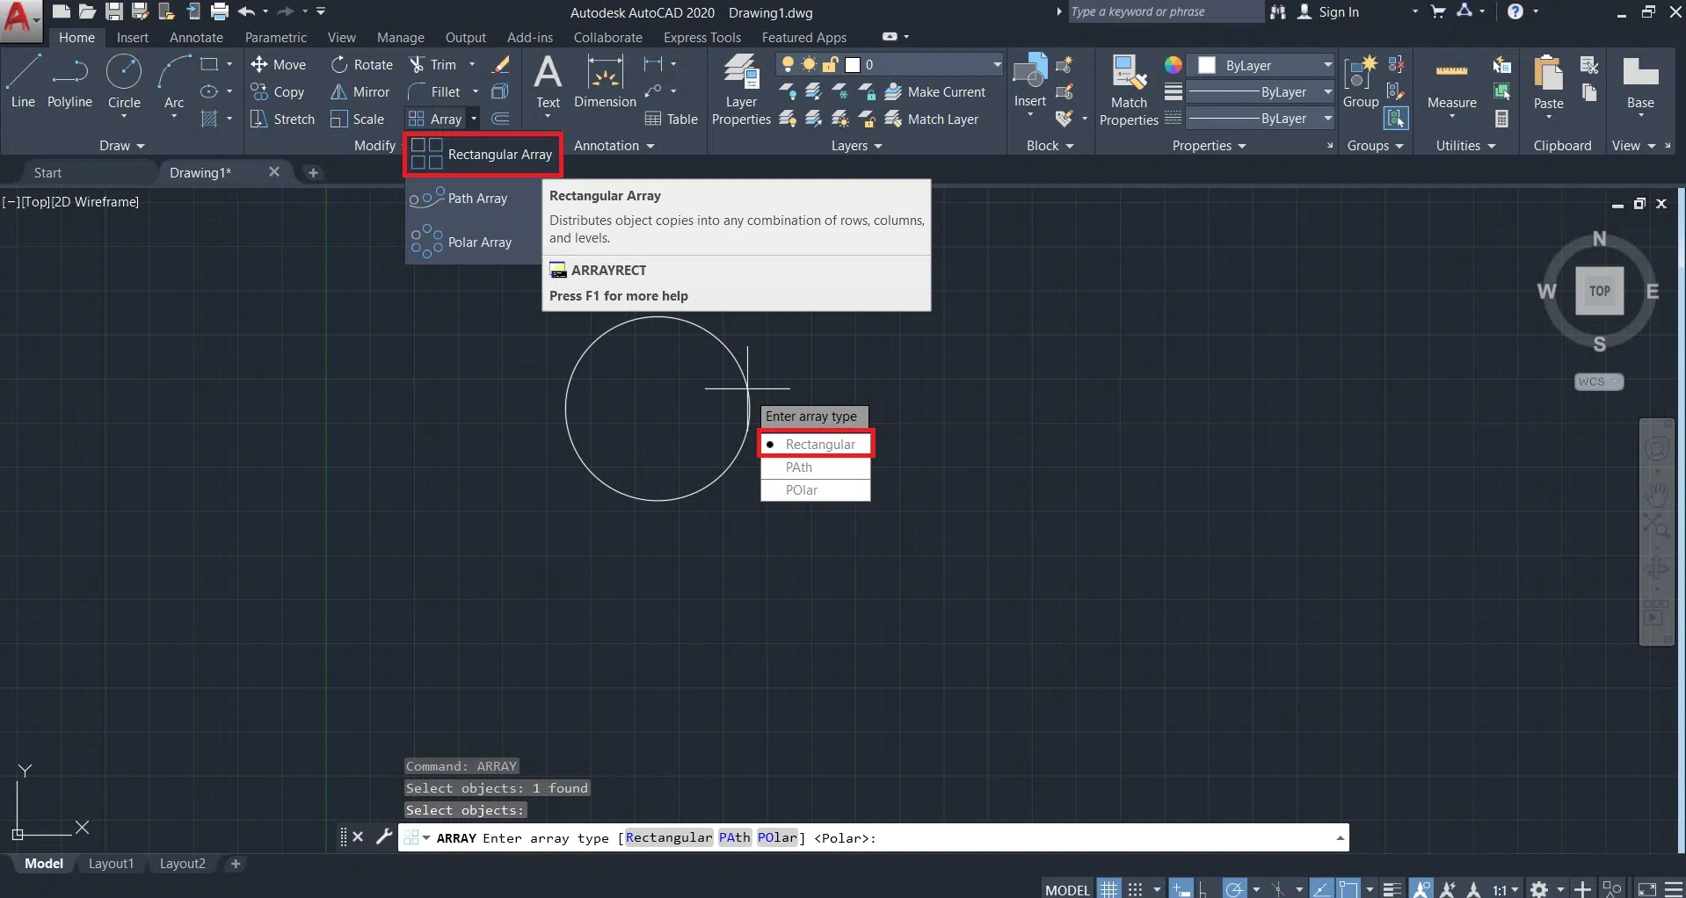
Task: Switch to the Annotate ribbon tab
Action: 196,38
